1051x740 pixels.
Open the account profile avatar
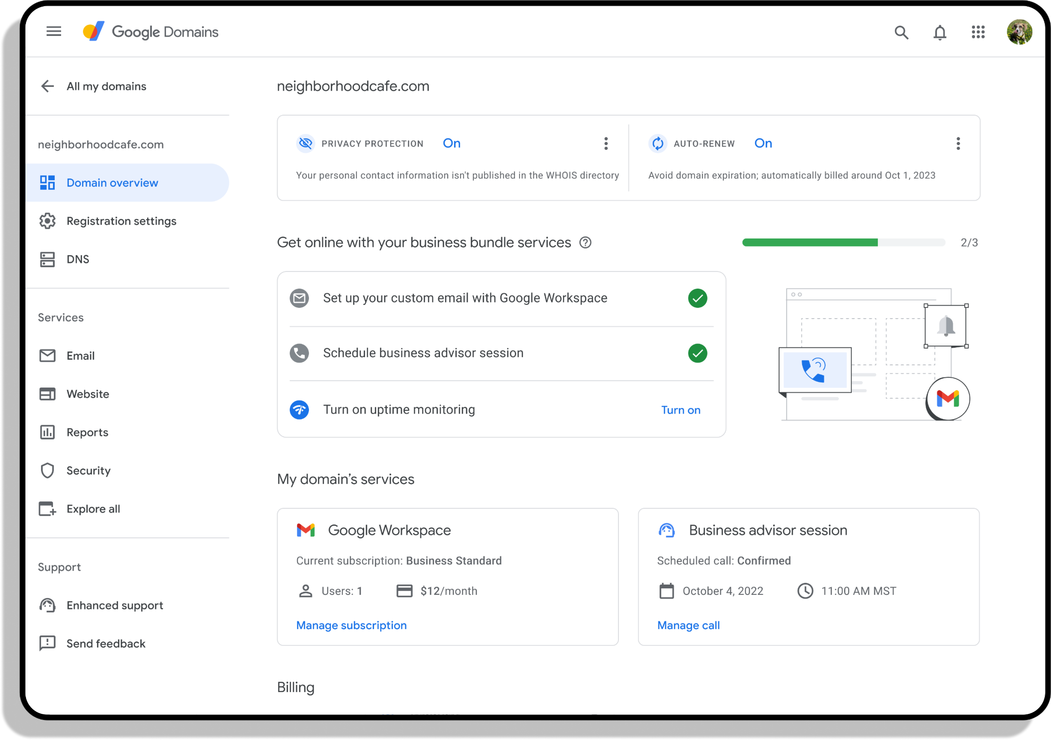(x=1019, y=32)
